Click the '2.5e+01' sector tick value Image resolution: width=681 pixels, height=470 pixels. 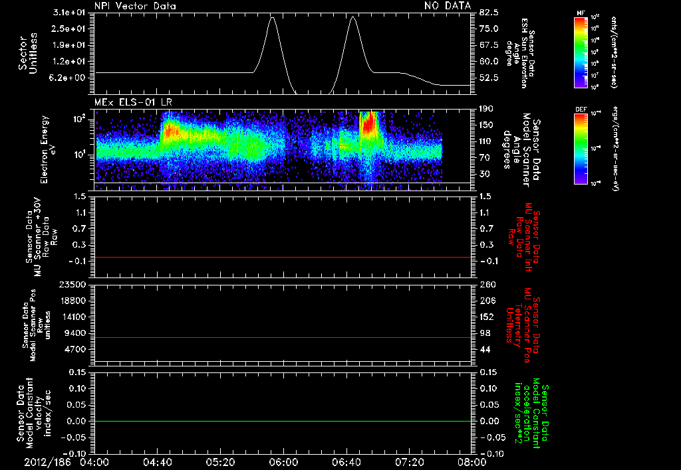[69, 29]
